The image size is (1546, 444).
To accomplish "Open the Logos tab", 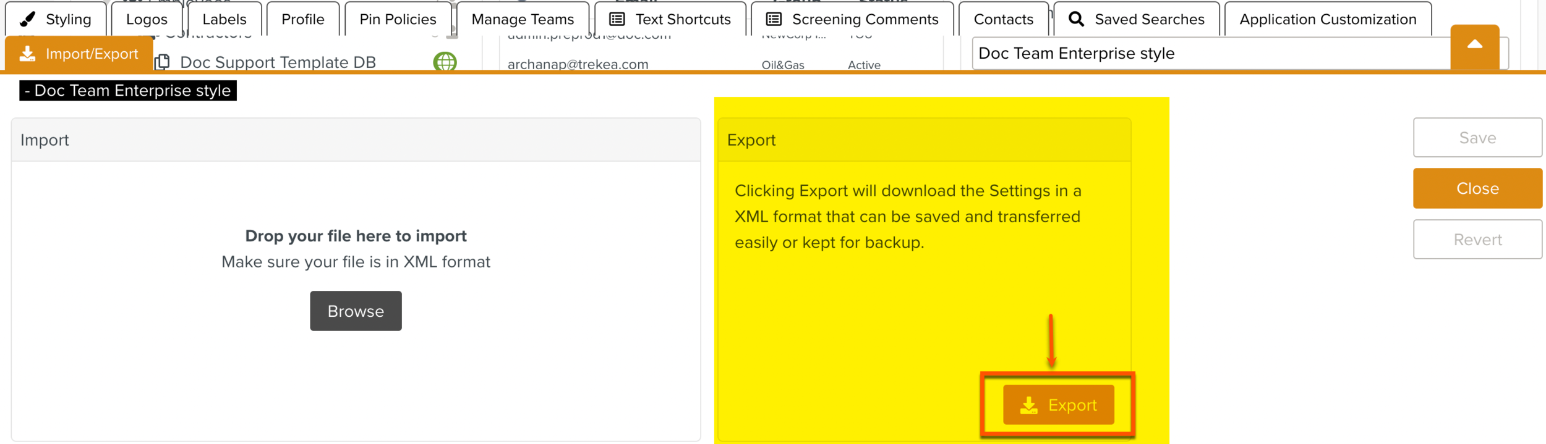I will 147,19.
